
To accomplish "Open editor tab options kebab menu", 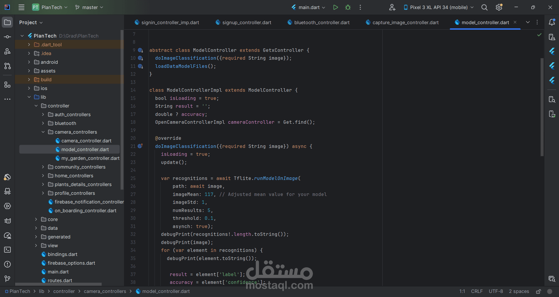I will coord(537,22).
